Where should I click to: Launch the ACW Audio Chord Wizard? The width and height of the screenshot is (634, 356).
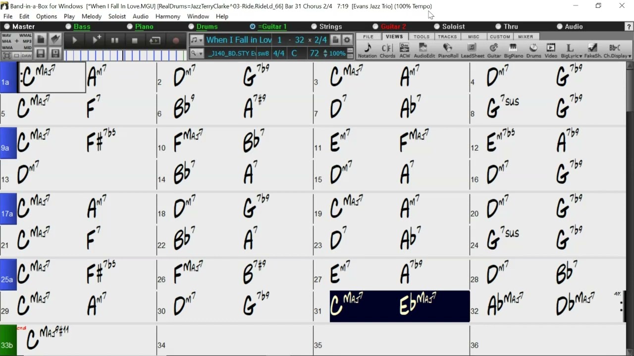(x=405, y=51)
